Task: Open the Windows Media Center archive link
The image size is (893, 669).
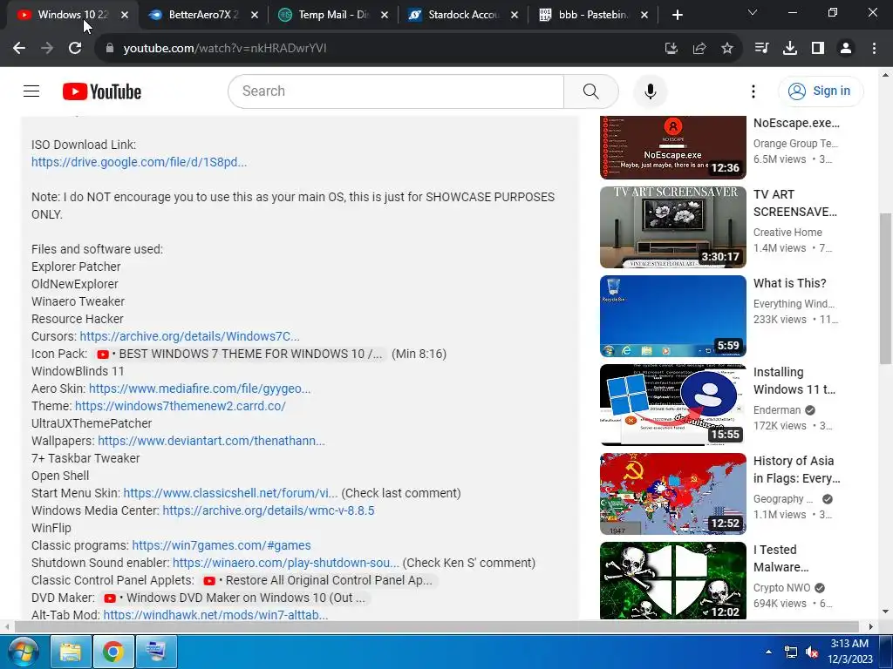Action: 269,510
